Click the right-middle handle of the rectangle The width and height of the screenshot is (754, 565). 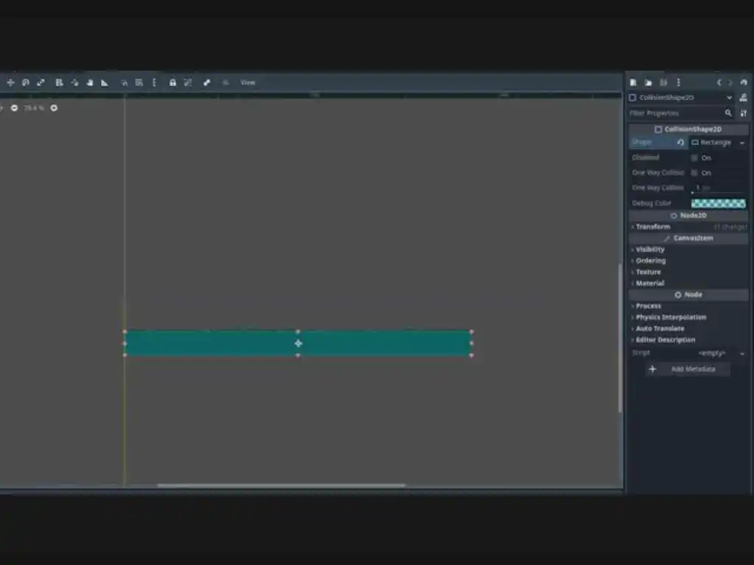tap(471, 343)
